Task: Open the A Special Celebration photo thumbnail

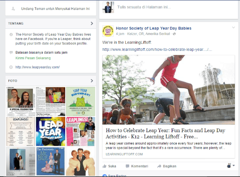Action: click(21, 101)
